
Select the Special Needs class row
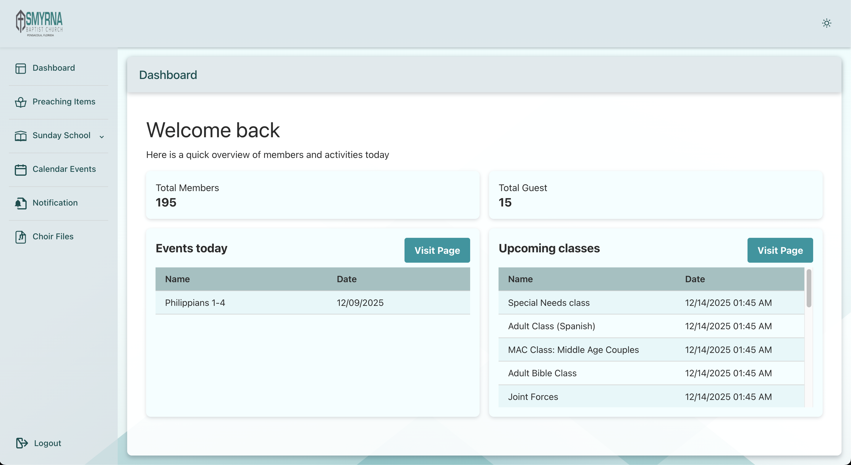(651, 302)
